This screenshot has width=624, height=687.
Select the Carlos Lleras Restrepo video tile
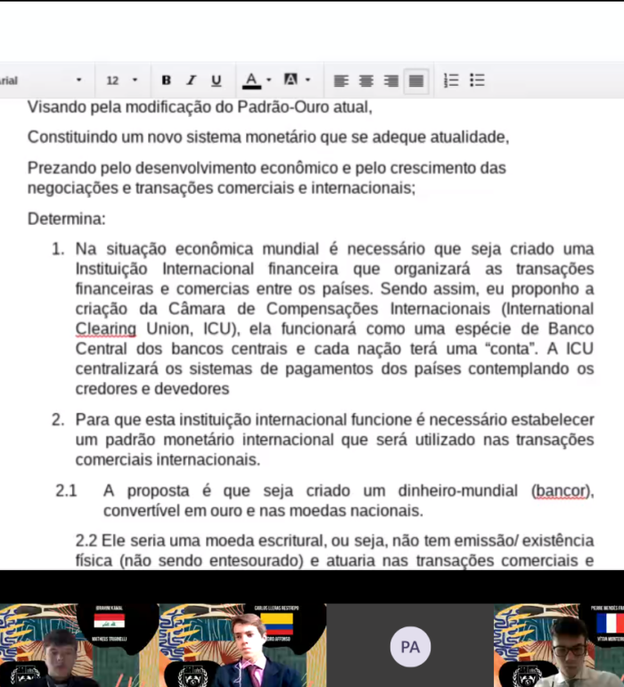(x=242, y=645)
